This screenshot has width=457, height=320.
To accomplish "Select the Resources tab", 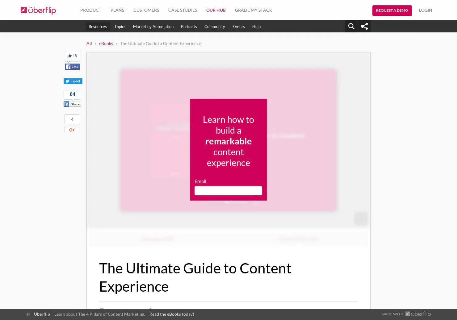I will [x=98, y=27].
